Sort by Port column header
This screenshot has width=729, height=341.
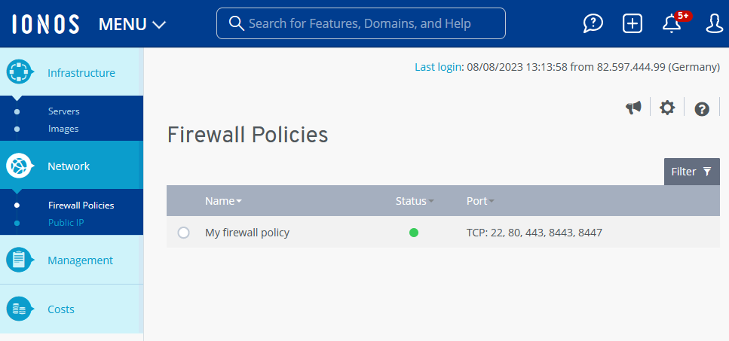click(x=480, y=201)
